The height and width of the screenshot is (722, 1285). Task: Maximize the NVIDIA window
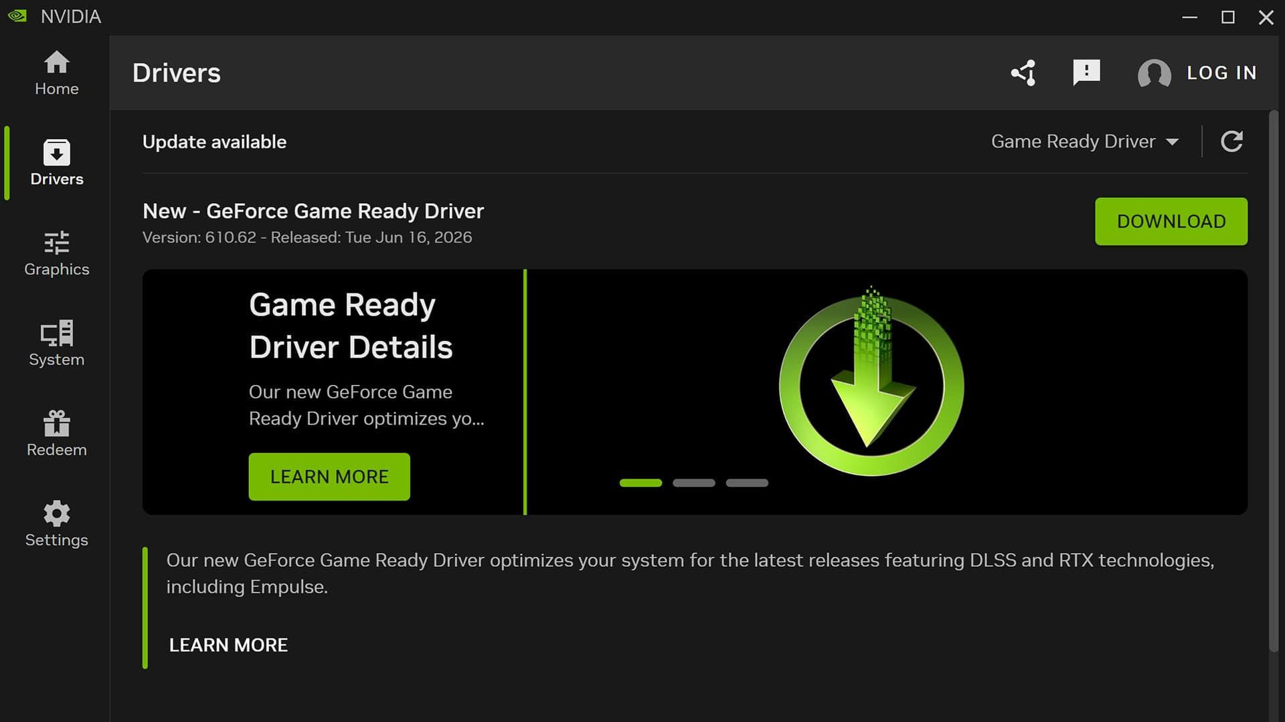coord(1227,17)
